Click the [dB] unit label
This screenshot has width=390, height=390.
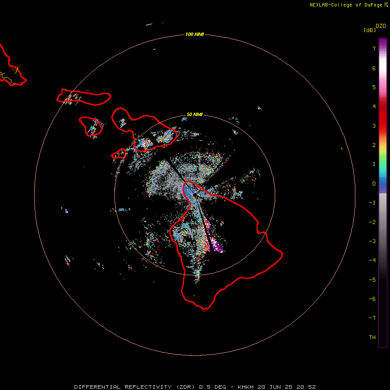[370, 30]
